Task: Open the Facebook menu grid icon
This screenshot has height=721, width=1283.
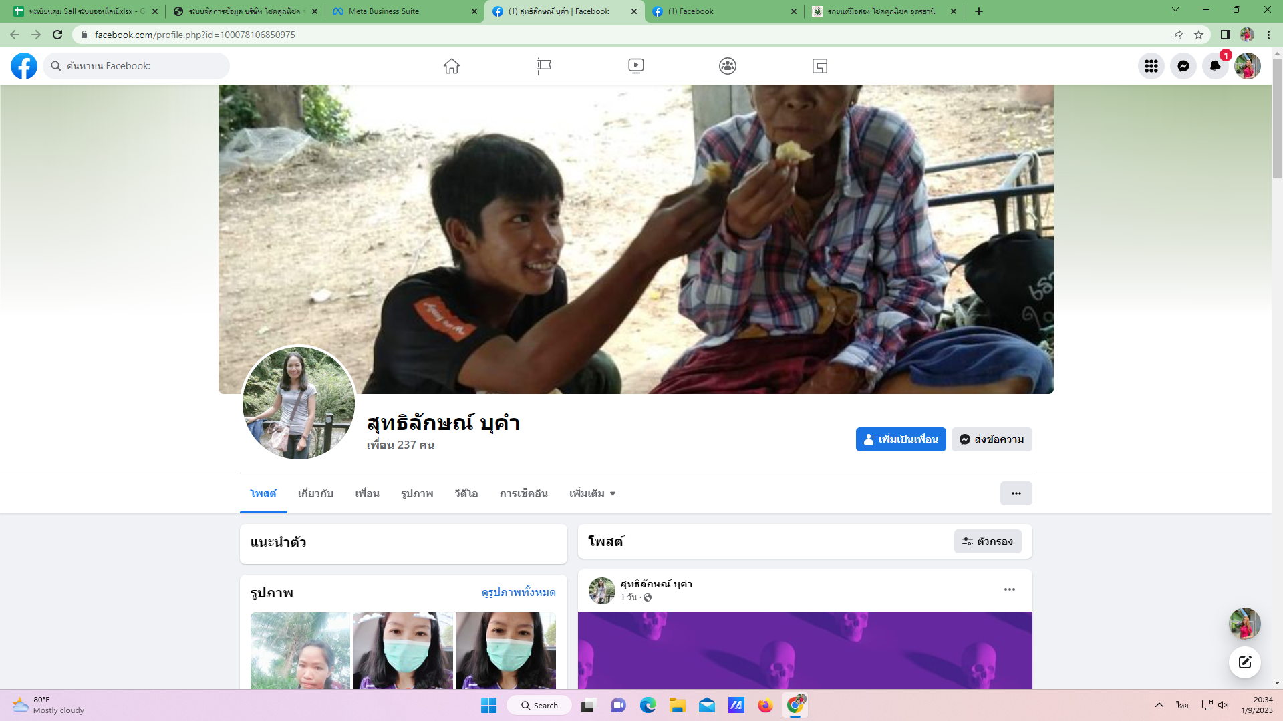Action: pyautogui.click(x=1151, y=66)
